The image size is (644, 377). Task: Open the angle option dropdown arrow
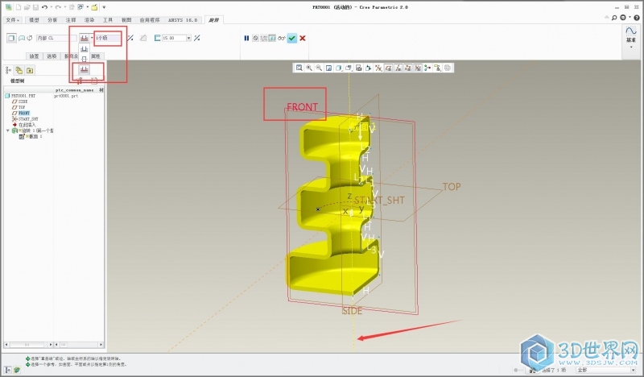(92, 38)
